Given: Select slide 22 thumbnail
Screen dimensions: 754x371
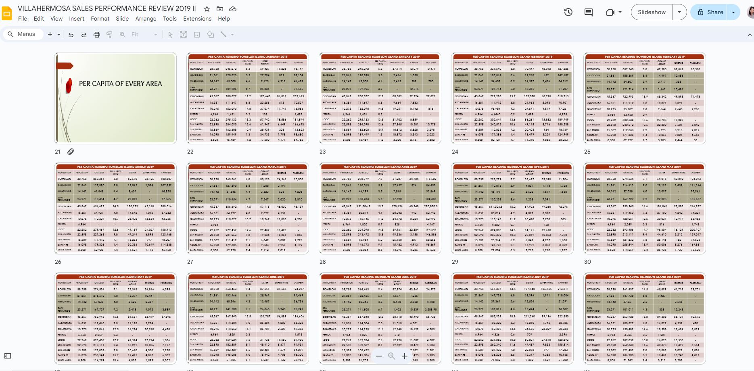Looking at the screenshot, I should [248, 98].
